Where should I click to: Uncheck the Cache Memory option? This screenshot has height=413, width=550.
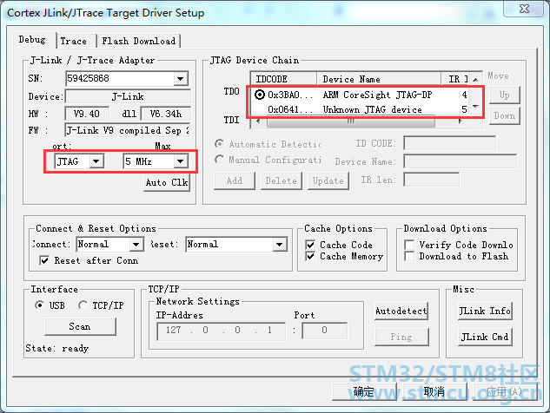click(x=311, y=257)
